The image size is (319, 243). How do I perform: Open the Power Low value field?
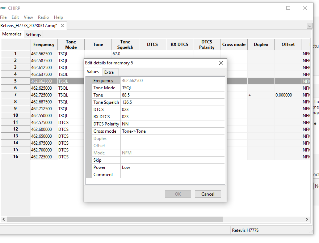(x=172, y=167)
